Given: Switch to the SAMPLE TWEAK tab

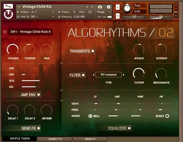Looking at the screenshot, I should (x=20, y=139).
